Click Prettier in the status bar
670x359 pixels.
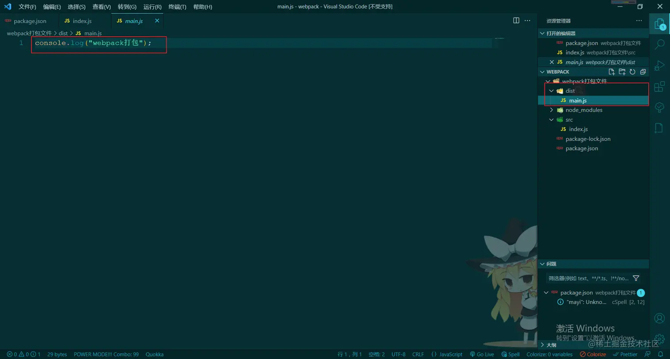[625, 354]
